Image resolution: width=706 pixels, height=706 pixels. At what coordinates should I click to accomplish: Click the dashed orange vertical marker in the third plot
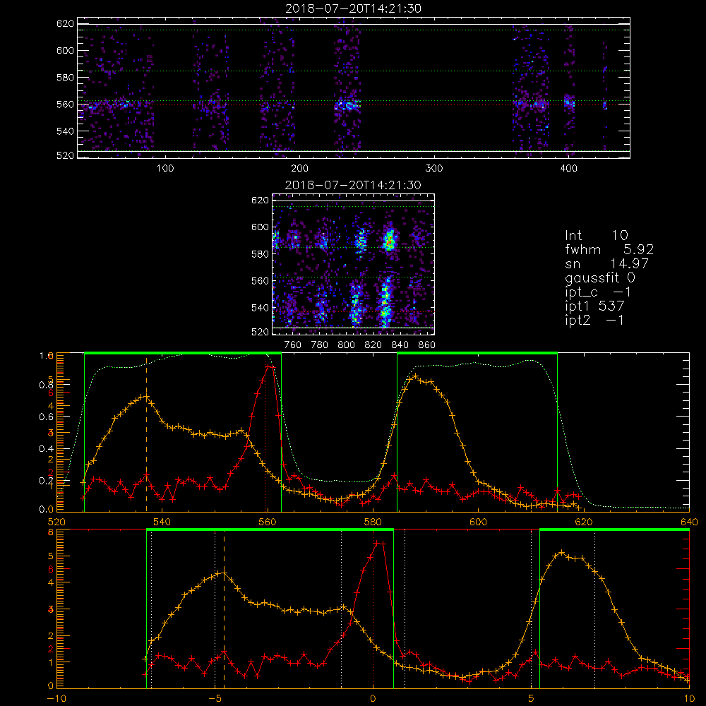(x=146, y=434)
